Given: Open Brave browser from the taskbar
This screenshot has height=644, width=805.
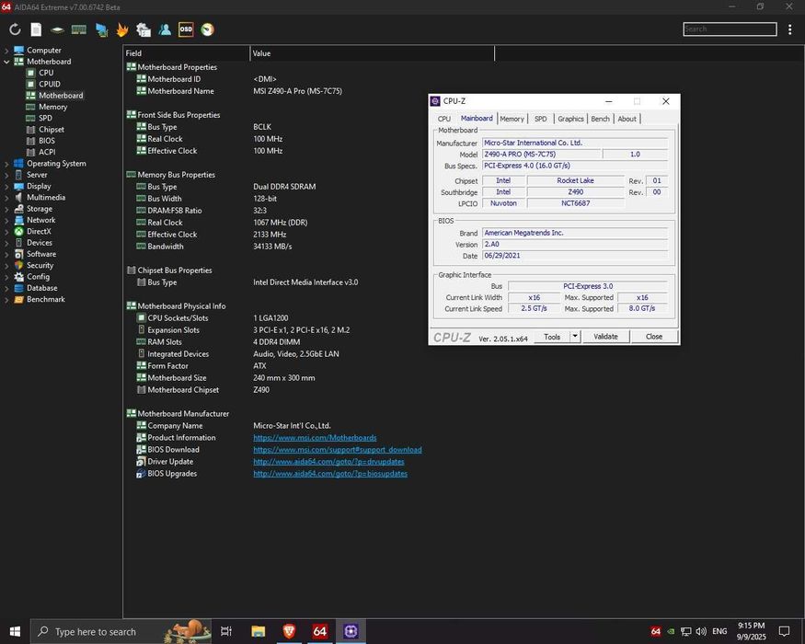Looking at the screenshot, I should pos(289,631).
